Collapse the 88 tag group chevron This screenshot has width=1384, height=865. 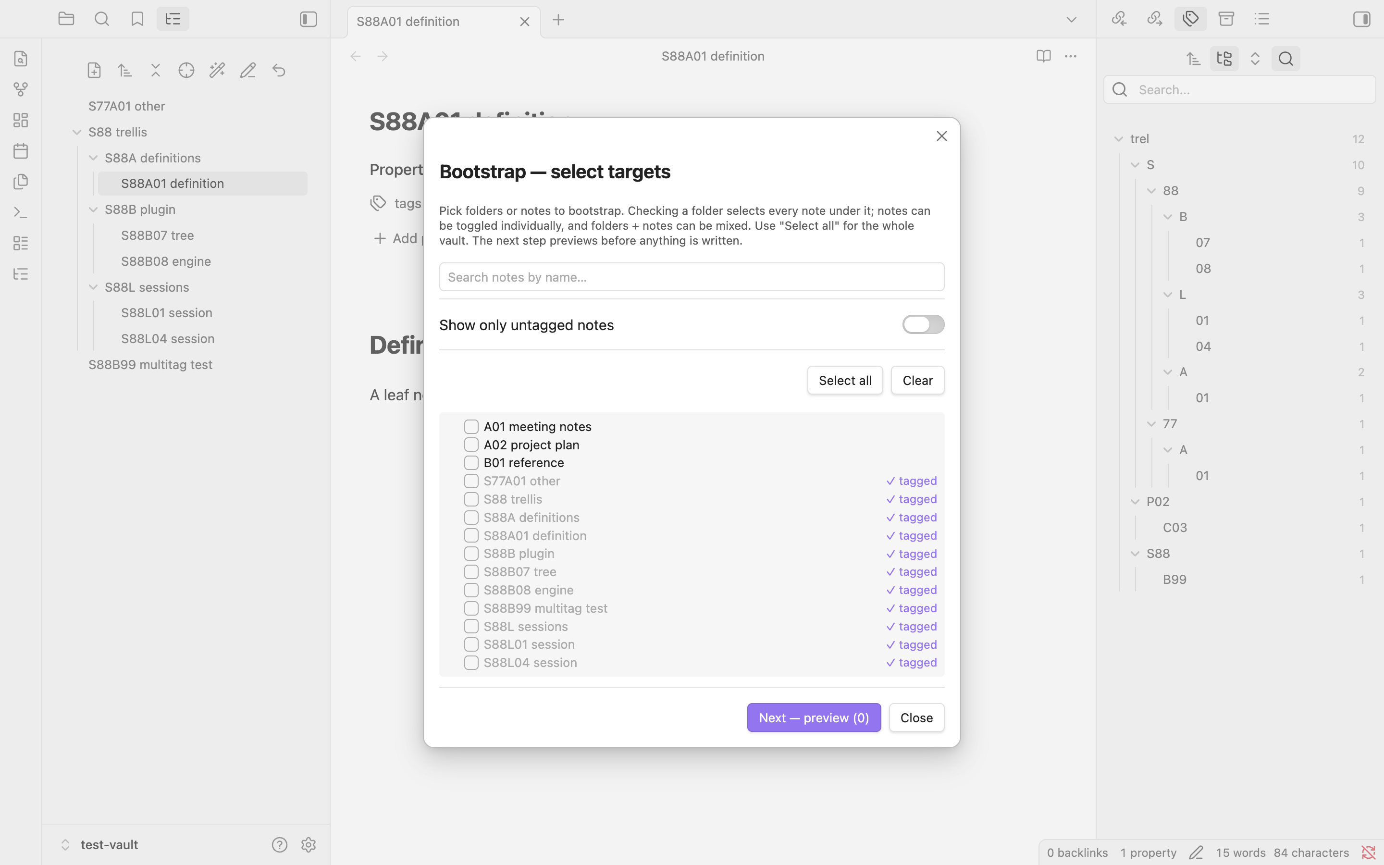pos(1151,190)
